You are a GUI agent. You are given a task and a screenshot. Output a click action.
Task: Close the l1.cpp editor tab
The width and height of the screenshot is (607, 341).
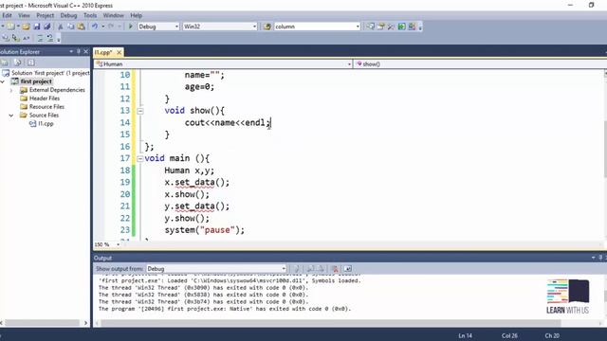120,52
